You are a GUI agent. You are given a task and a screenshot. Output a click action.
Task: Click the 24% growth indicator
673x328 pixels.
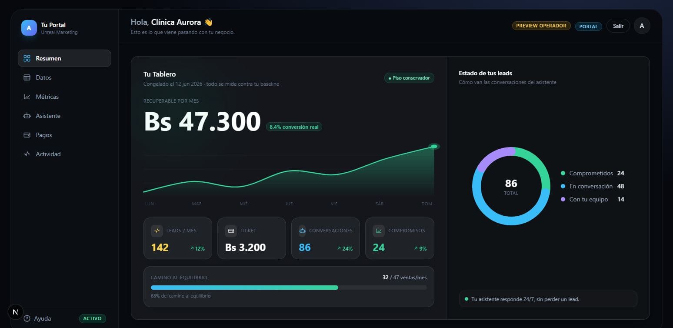pyautogui.click(x=345, y=248)
